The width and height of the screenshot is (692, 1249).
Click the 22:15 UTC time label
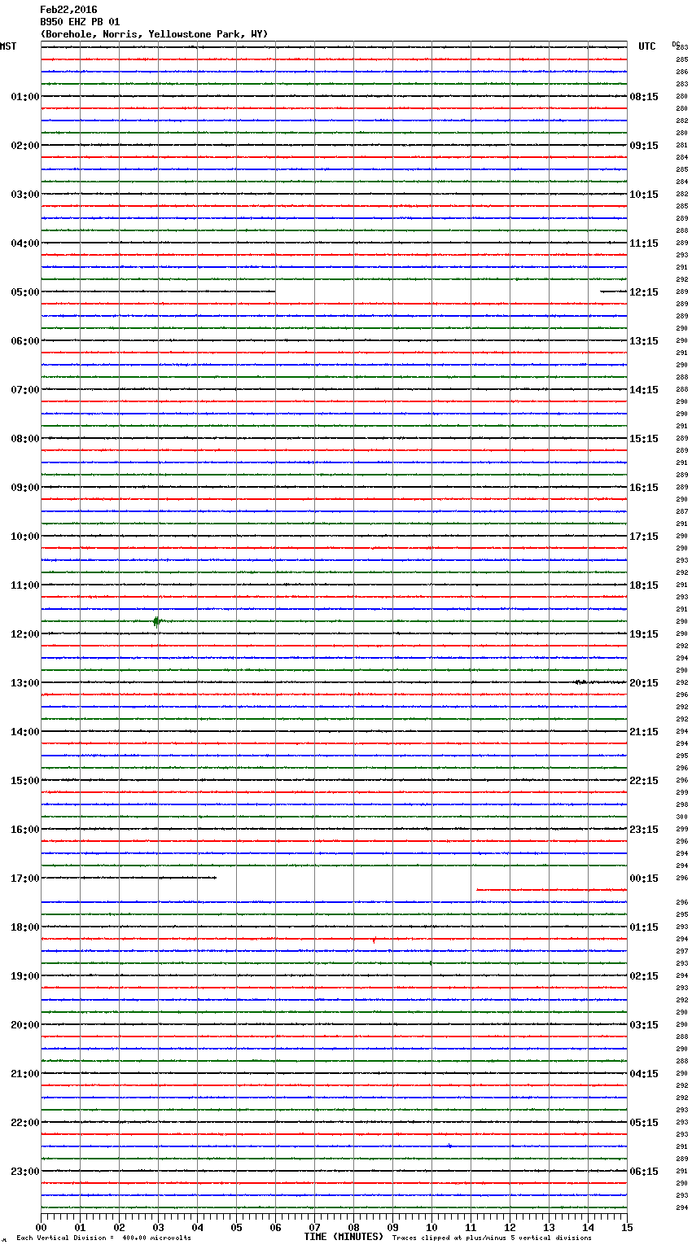coord(644,781)
